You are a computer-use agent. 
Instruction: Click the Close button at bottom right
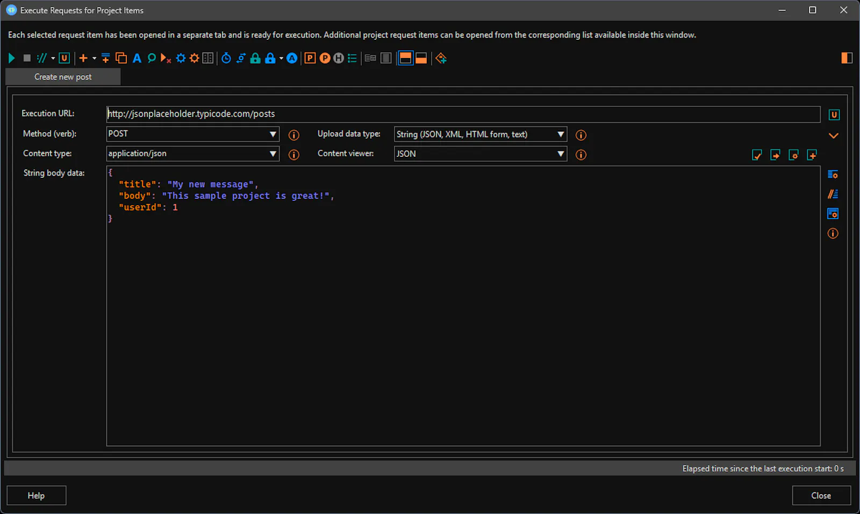[x=821, y=495]
